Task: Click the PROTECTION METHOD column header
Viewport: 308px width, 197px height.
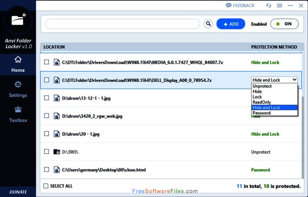Action: tap(274, 47)
